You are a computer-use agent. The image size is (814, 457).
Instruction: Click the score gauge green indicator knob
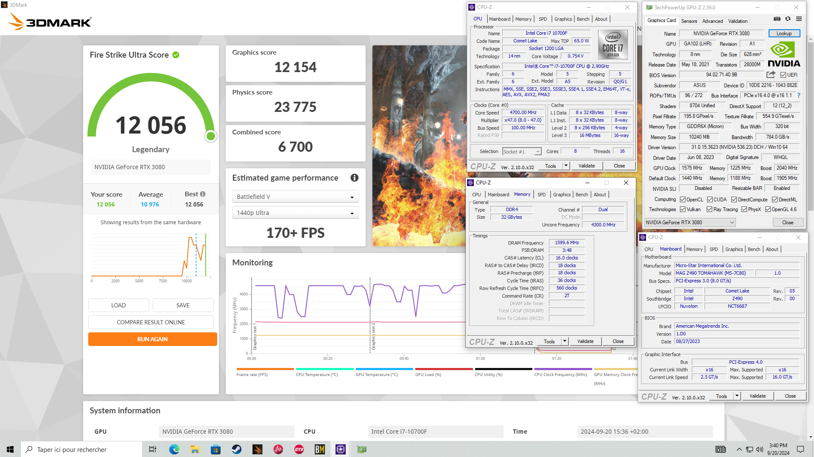pos(210,136)
